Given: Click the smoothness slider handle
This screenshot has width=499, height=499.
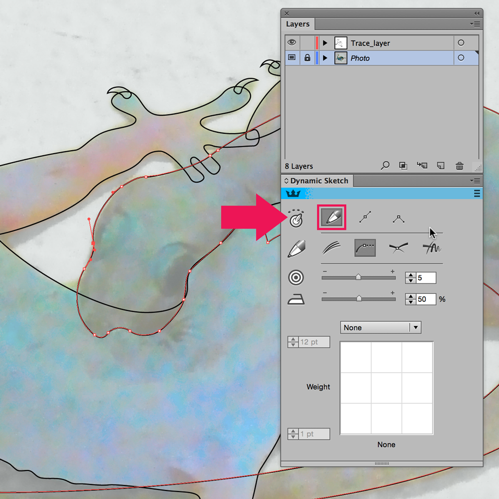Looking at the screenshot, I should [x=359, y=298].
